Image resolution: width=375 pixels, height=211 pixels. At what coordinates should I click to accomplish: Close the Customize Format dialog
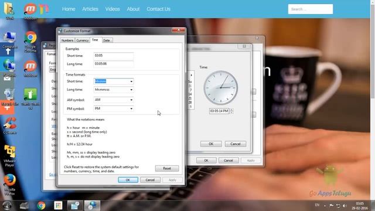pyautogui.click(x=178, y=30)
